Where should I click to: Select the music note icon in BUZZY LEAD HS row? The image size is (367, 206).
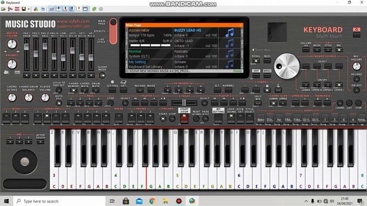[x=229, y=33]
